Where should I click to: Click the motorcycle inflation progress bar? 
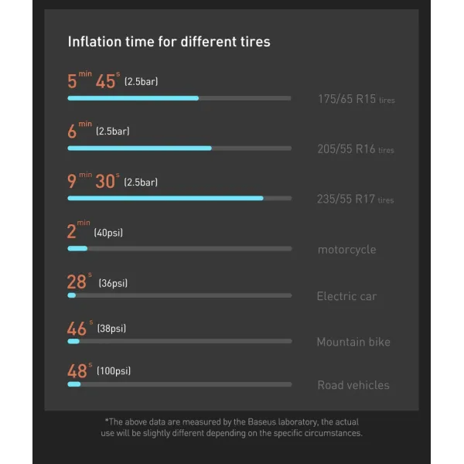click(179, 248)
